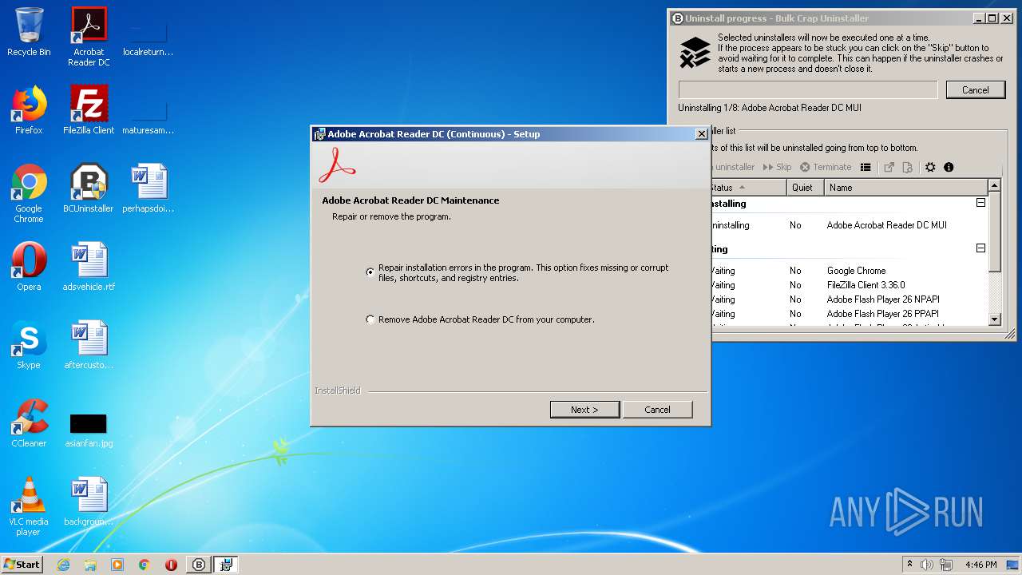
Task: Sort list by Name column header
Action: click(906, 188)
